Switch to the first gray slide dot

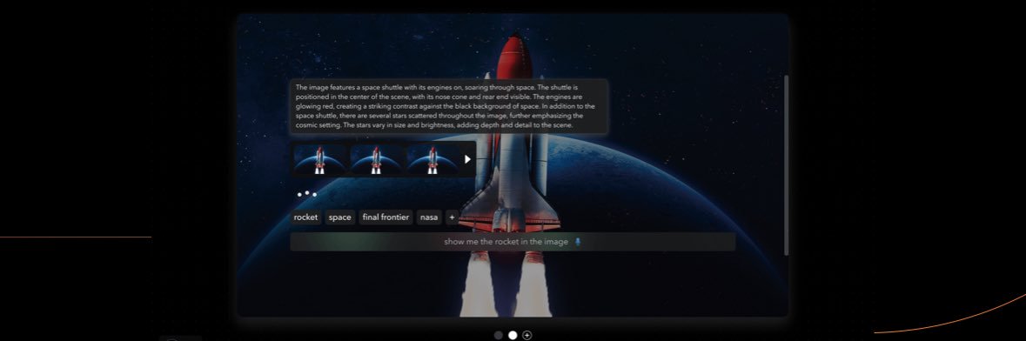point(499,335)
